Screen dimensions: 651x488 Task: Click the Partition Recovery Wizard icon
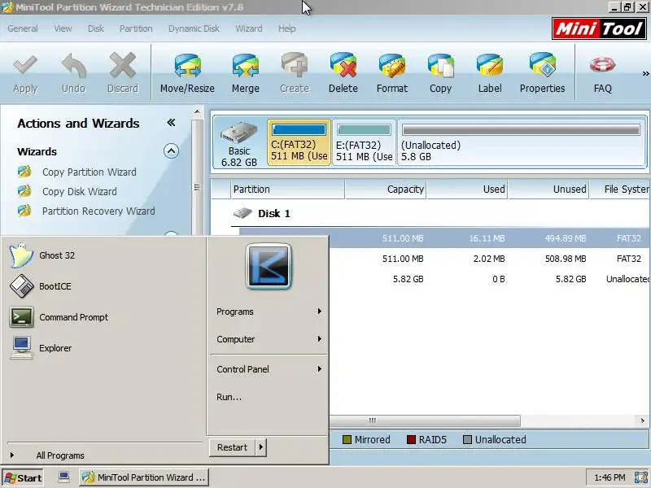24,211
